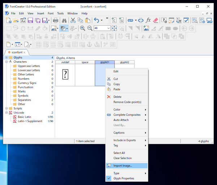Open the Captions submenu
Image resolution: width=217 pixels, height=185 pixels.
[x=127, y=133]
